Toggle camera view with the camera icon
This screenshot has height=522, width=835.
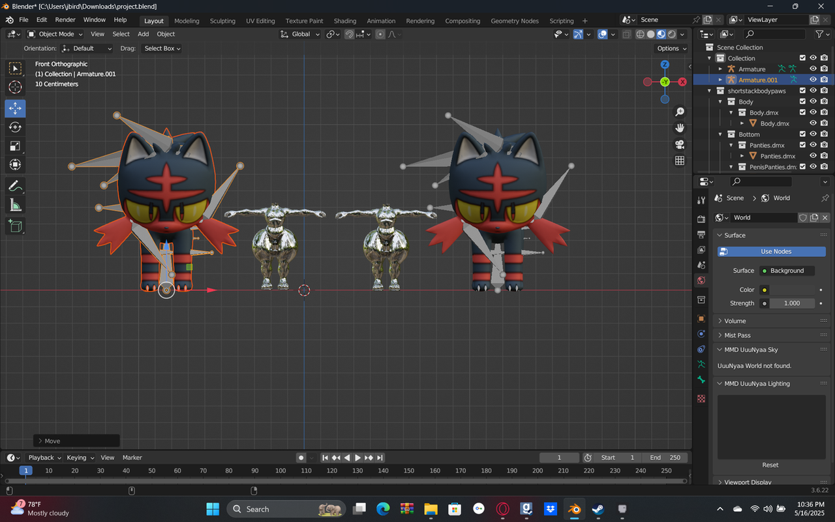click(x=680, y=144)
